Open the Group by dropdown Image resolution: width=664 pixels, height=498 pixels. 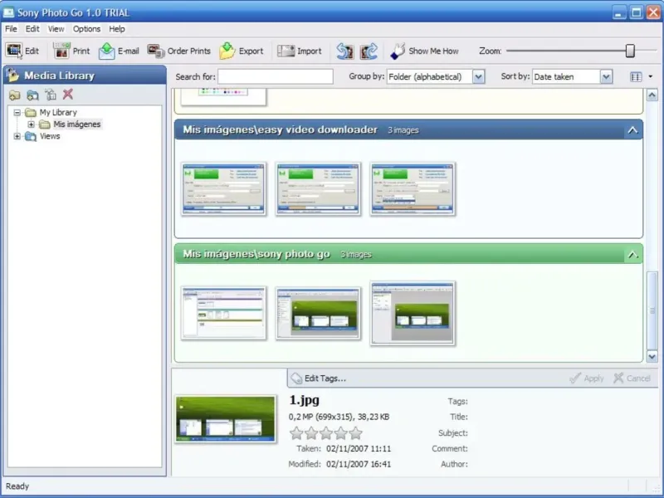click(x=479, y=76)
